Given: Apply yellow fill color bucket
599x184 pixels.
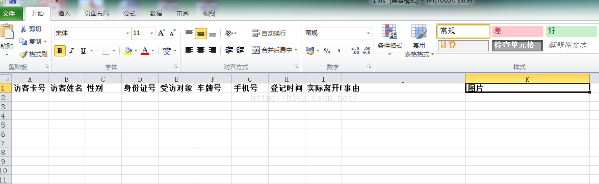Looking at the screenshot, I should click(129, 51).
